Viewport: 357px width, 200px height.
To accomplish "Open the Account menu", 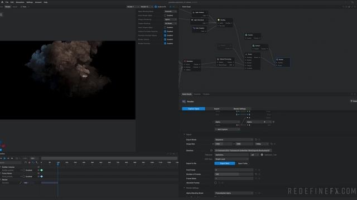I will point(38,2).
